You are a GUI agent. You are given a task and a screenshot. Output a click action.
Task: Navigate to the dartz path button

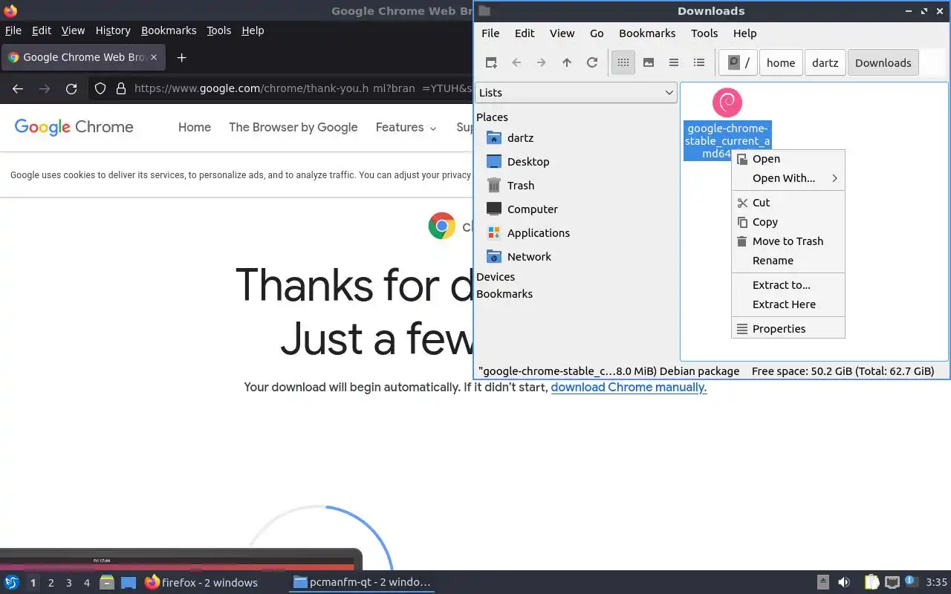pyautogui.click(x=825, y=62)
